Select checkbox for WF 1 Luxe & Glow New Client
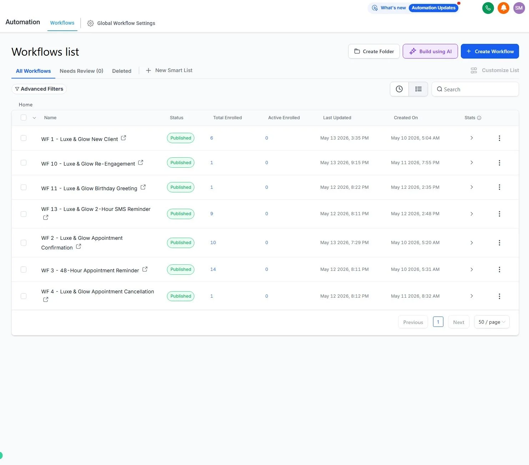The height and width of the screenshot is (465, 529). (x=24, y=138)
